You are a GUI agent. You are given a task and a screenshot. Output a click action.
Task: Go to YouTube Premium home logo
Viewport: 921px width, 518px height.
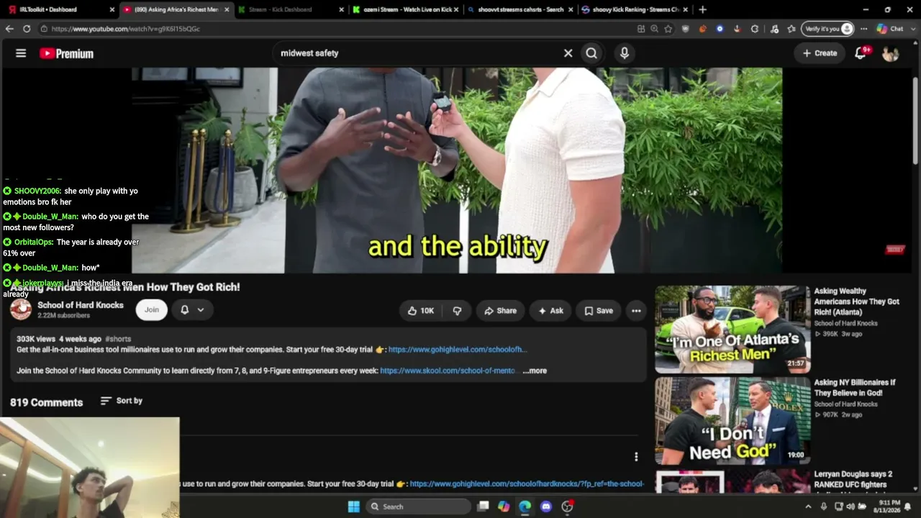[x=66, y=53]
